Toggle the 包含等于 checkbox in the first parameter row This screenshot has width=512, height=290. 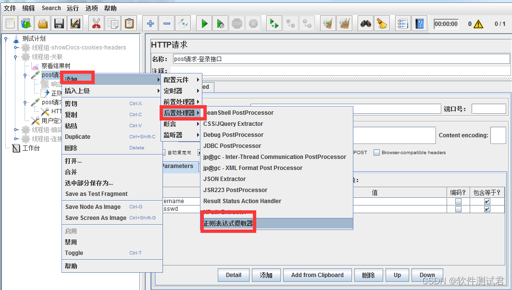487,201
